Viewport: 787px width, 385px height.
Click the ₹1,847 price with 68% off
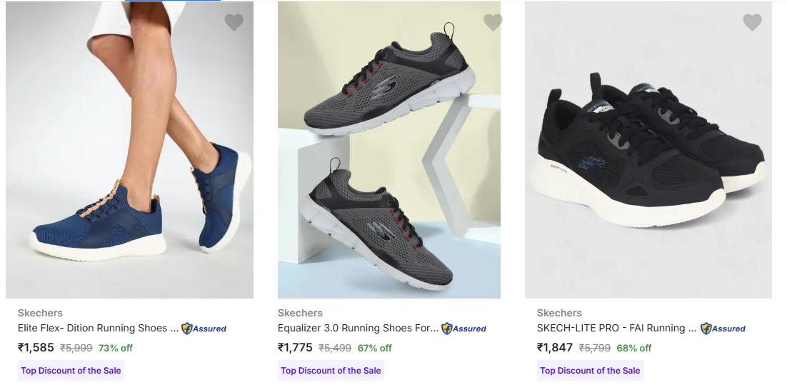coord(555,348)
